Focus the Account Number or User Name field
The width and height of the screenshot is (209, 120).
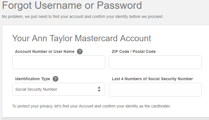click(x=59, y=62)
